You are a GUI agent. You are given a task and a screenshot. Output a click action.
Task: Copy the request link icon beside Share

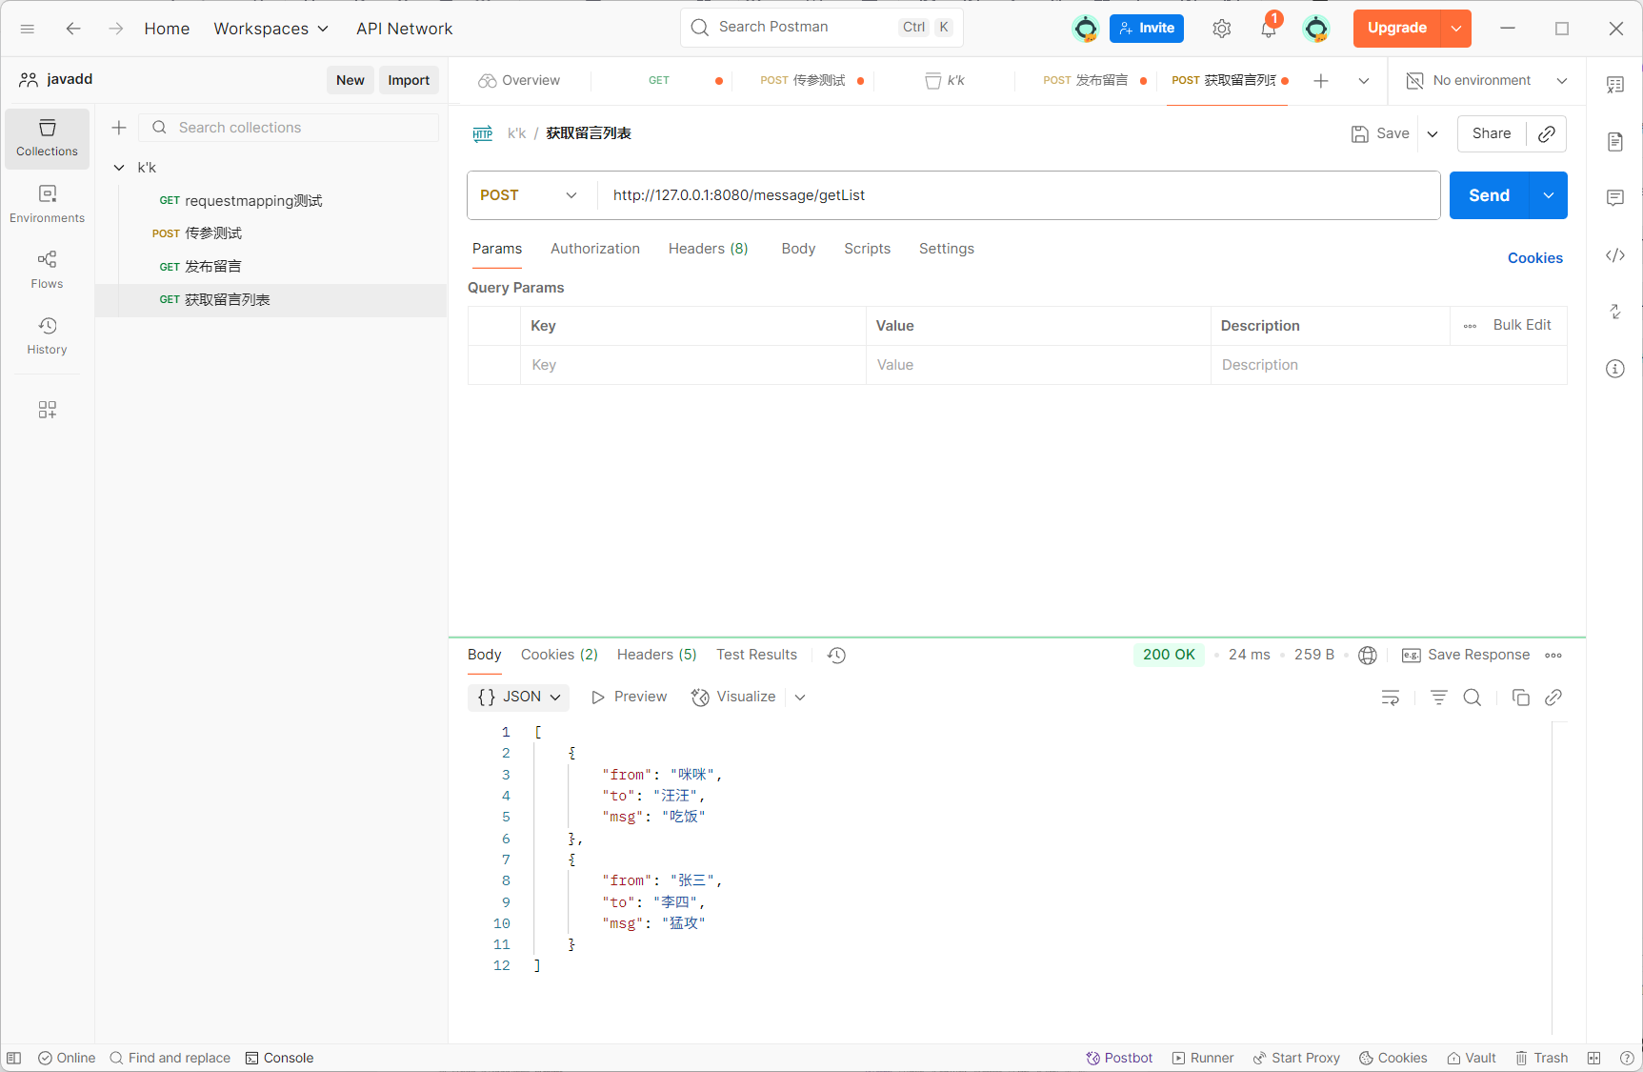pyautogui.click(x=1547, y=133)
